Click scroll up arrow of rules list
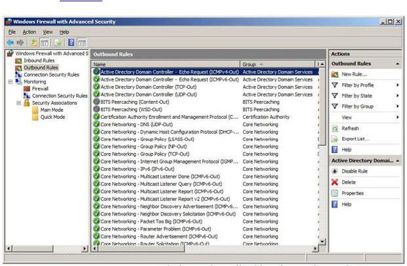 click(x=322, y=64)
